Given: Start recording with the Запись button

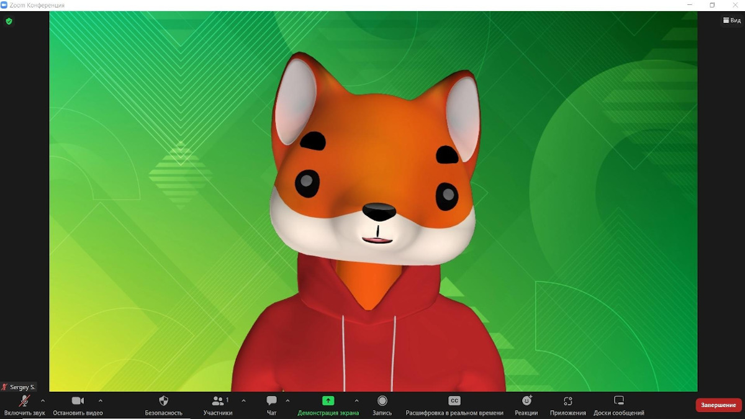Looking at the screenshot, I should [x=382, y=404].
